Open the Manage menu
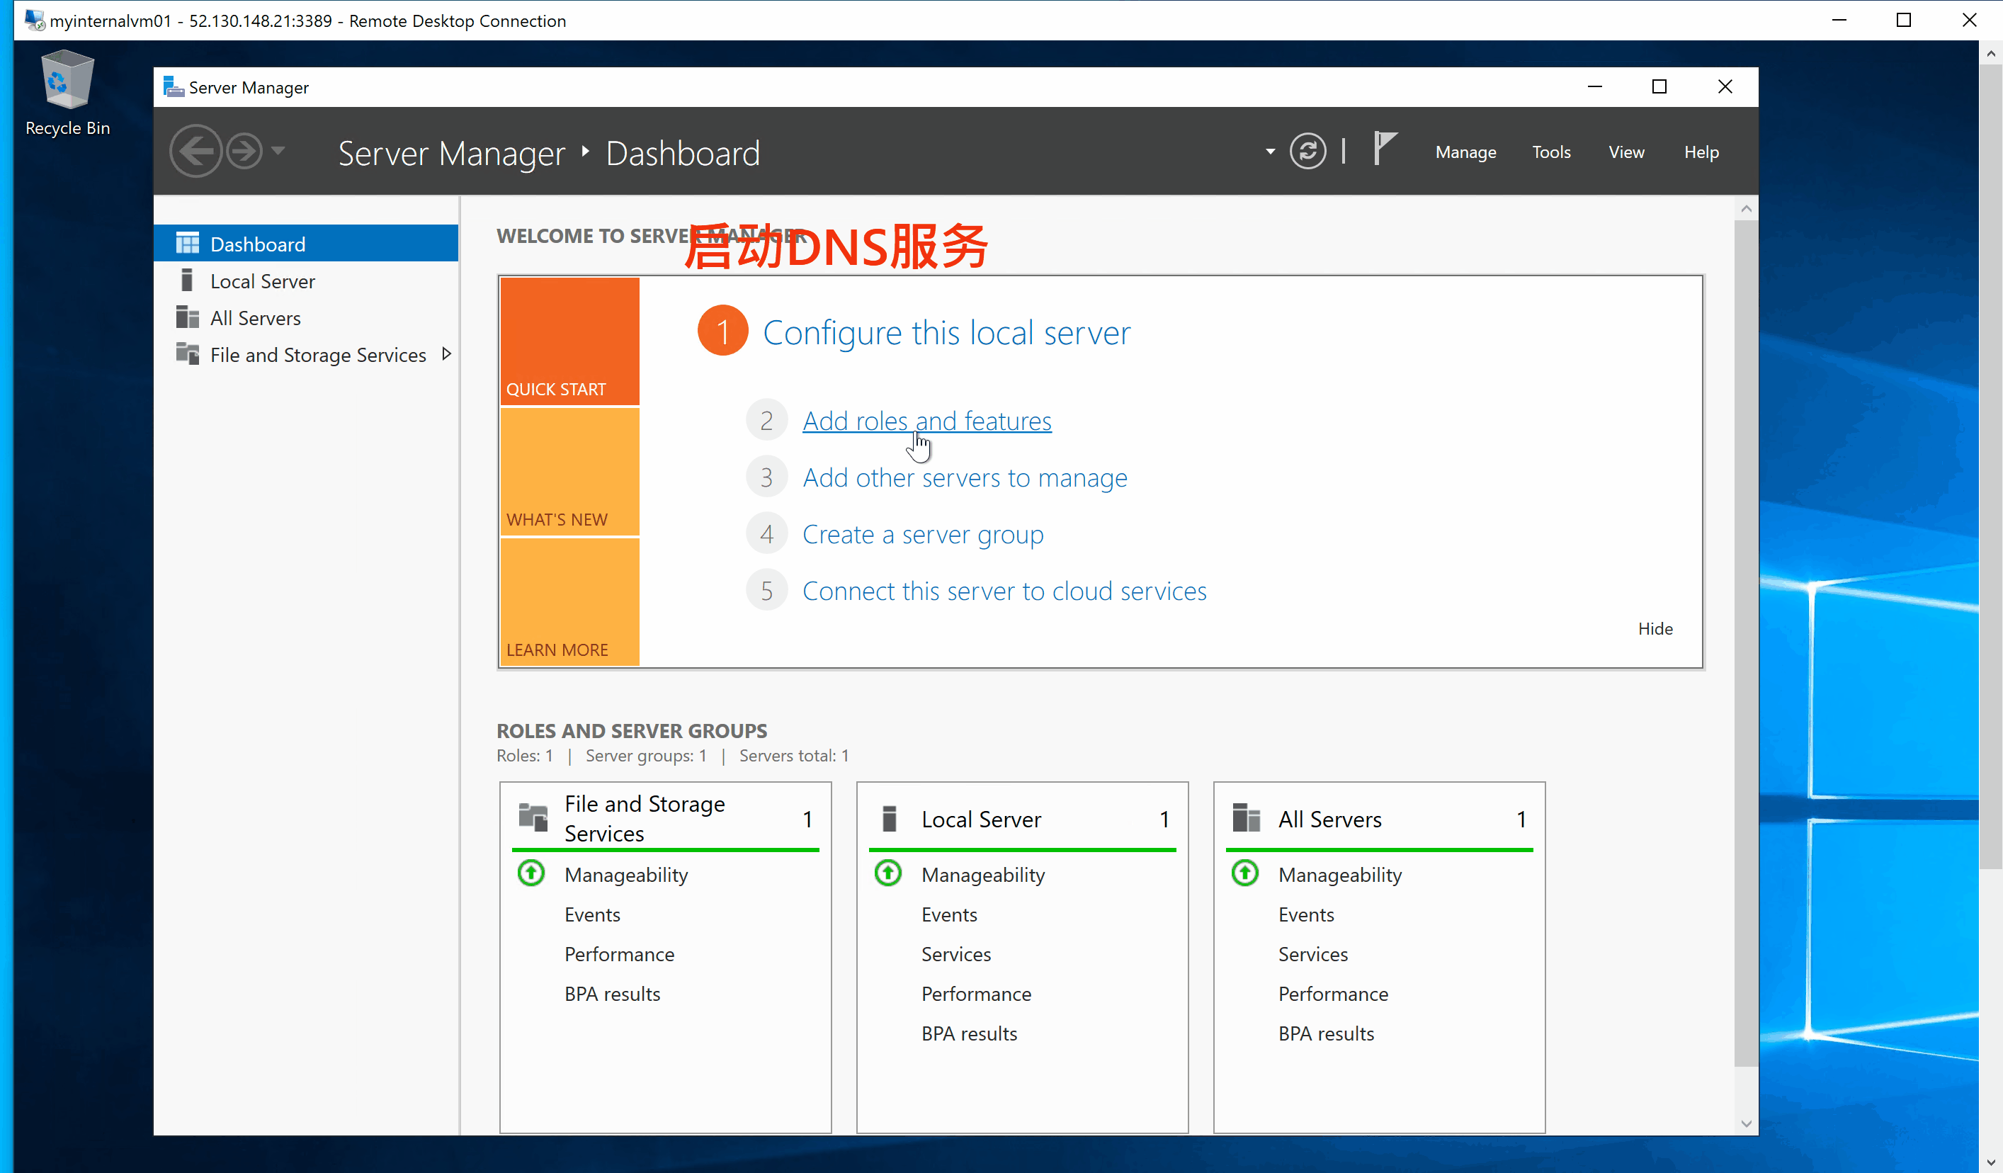This screenshot has width=2003, height=1173. click(x=1465, y=152)
